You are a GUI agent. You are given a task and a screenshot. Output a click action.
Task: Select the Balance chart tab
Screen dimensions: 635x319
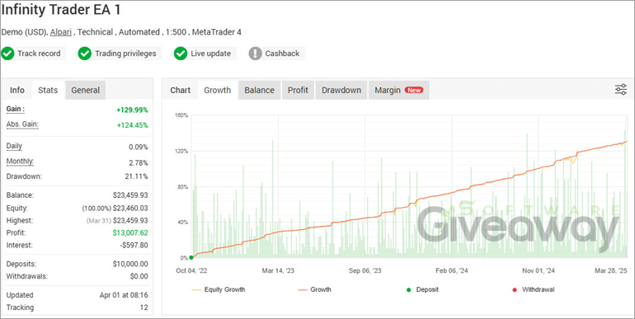(259, 90)
